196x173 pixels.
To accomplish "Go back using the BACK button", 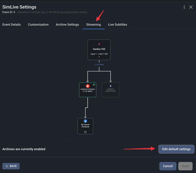I will [x=11, y=166].
